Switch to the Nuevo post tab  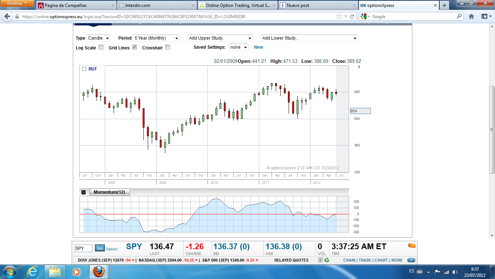(x=318, y=5)
